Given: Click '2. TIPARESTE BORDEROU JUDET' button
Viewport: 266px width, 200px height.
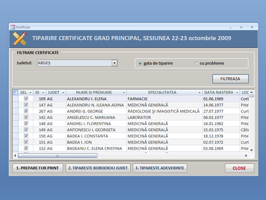Looking at the screenshot, I should [x=98, y=168].
